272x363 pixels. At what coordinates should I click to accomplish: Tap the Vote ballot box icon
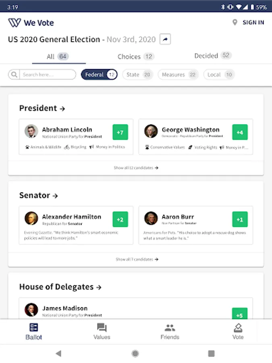(238, 328)
